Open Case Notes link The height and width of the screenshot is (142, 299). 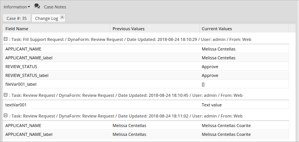pos(55,7)
